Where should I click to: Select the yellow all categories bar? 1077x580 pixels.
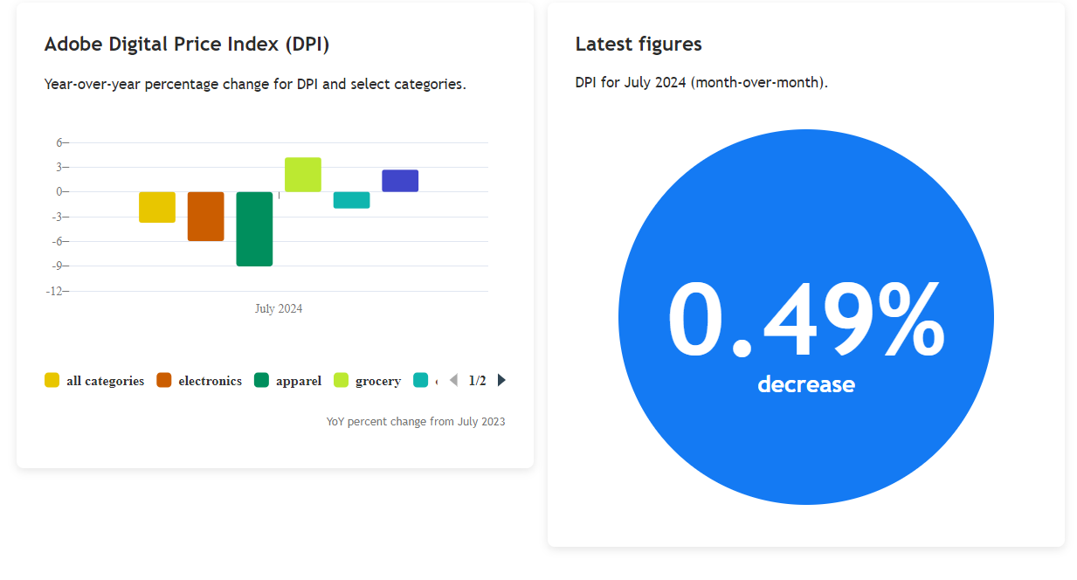click(157, 207)
